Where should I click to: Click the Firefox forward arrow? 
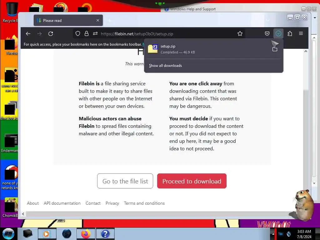(x=39, y=34)
